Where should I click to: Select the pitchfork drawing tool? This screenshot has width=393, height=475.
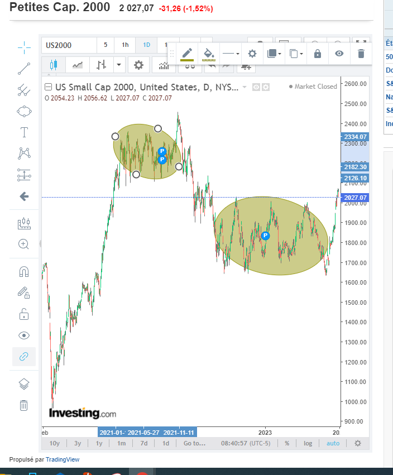[24, 90]
